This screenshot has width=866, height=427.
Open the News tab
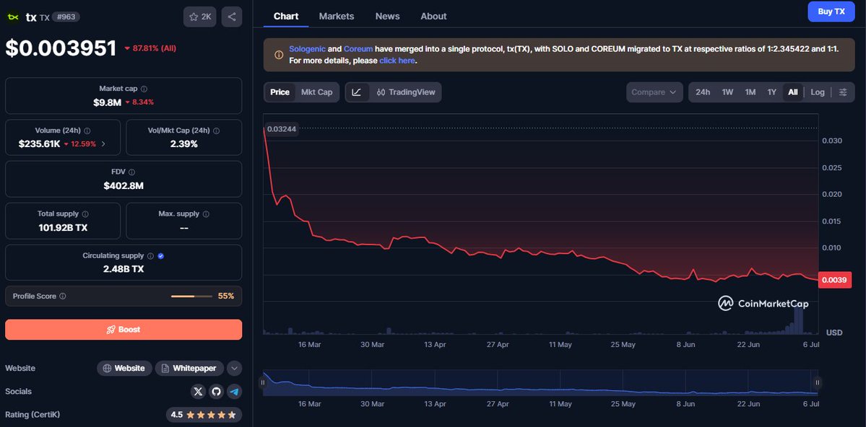coord(387,16)
